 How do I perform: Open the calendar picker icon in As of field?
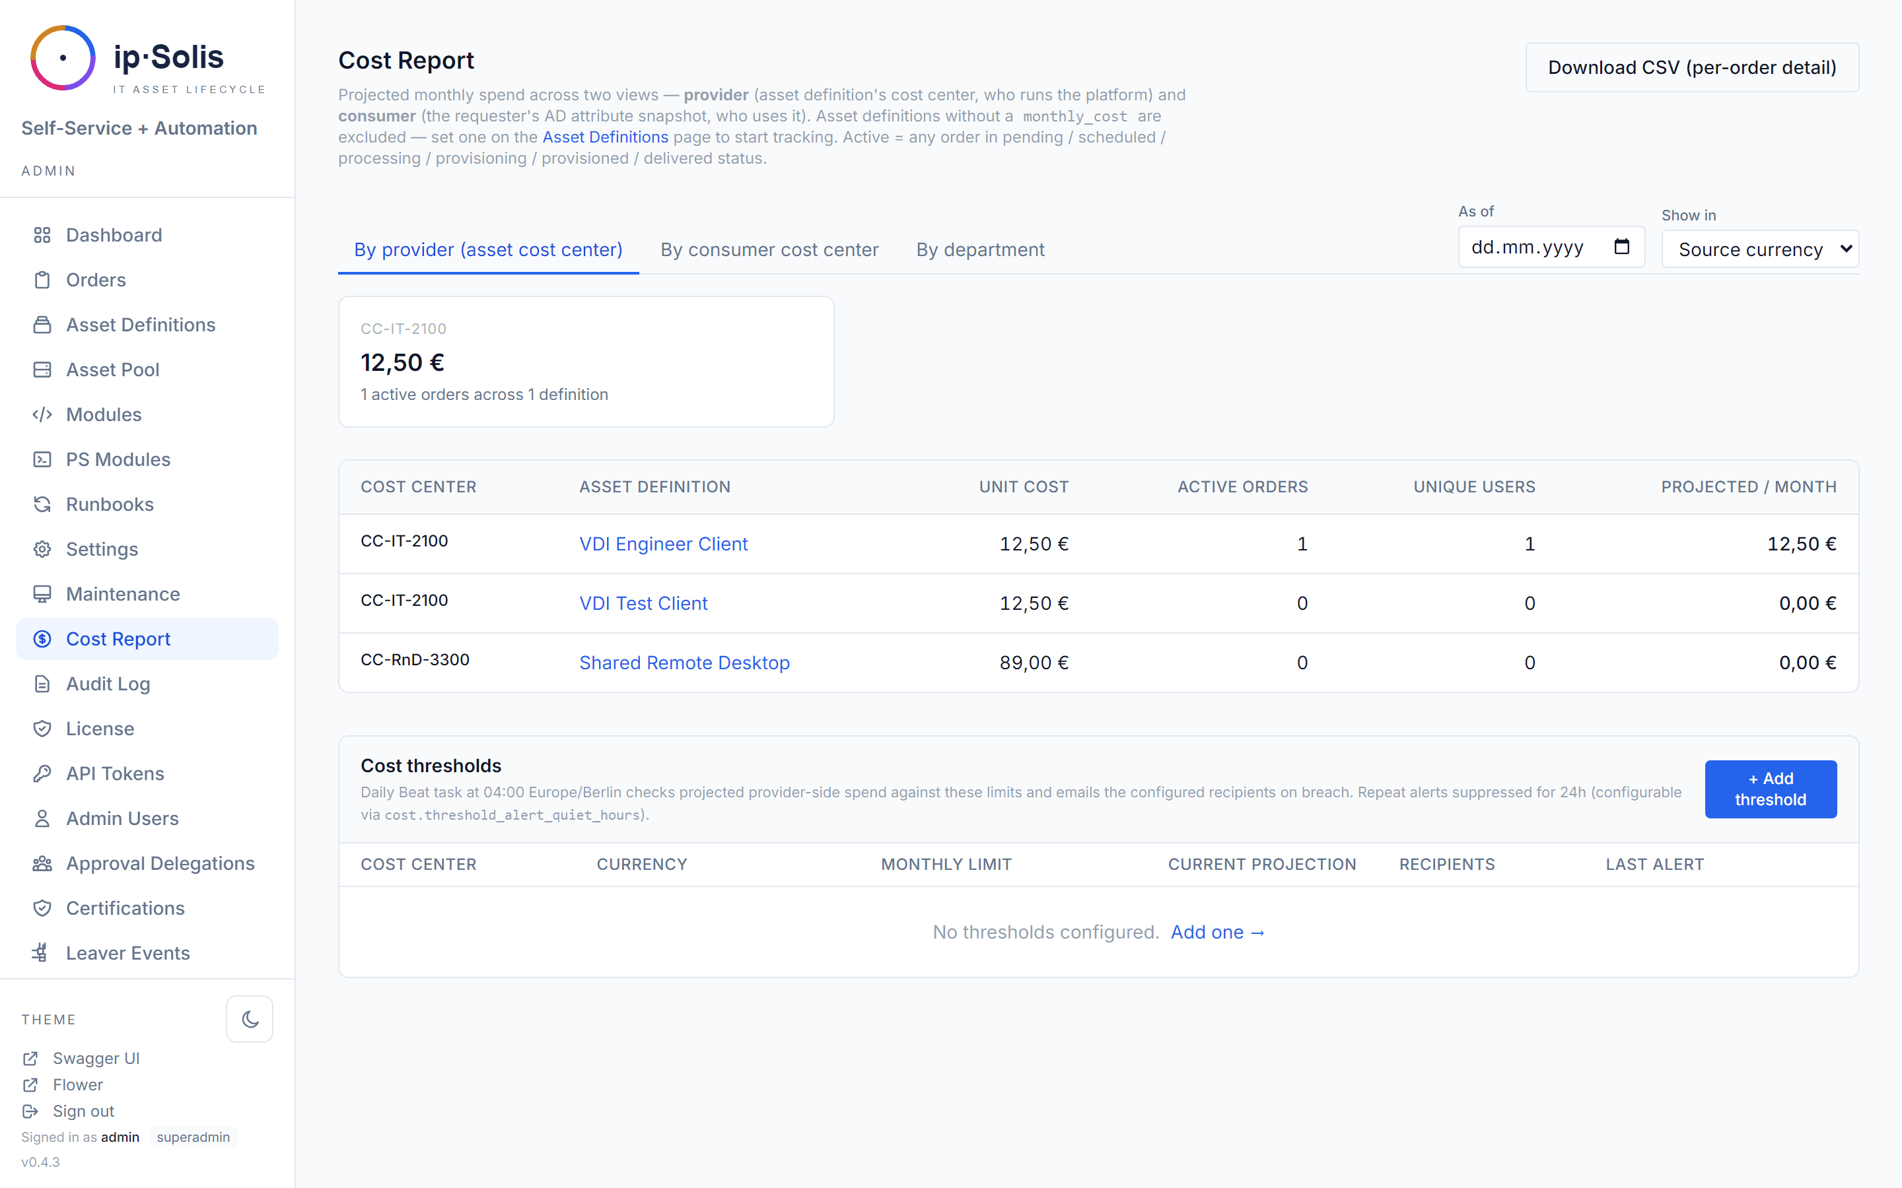[1621, 247]
